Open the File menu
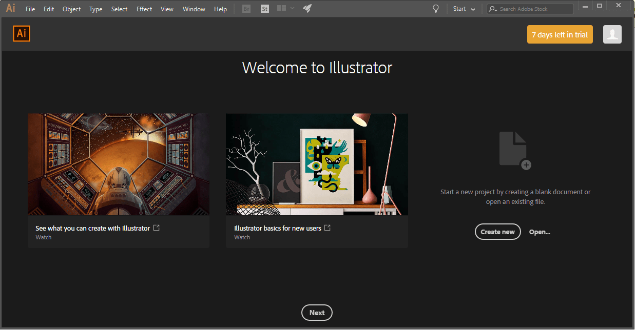 [x=30, y=9]
